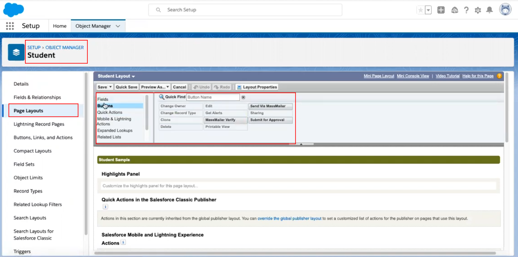The width and height of the screenshot is (518, 257).
Task: Open the Global Actions plus icon
Action: [441, 10]
